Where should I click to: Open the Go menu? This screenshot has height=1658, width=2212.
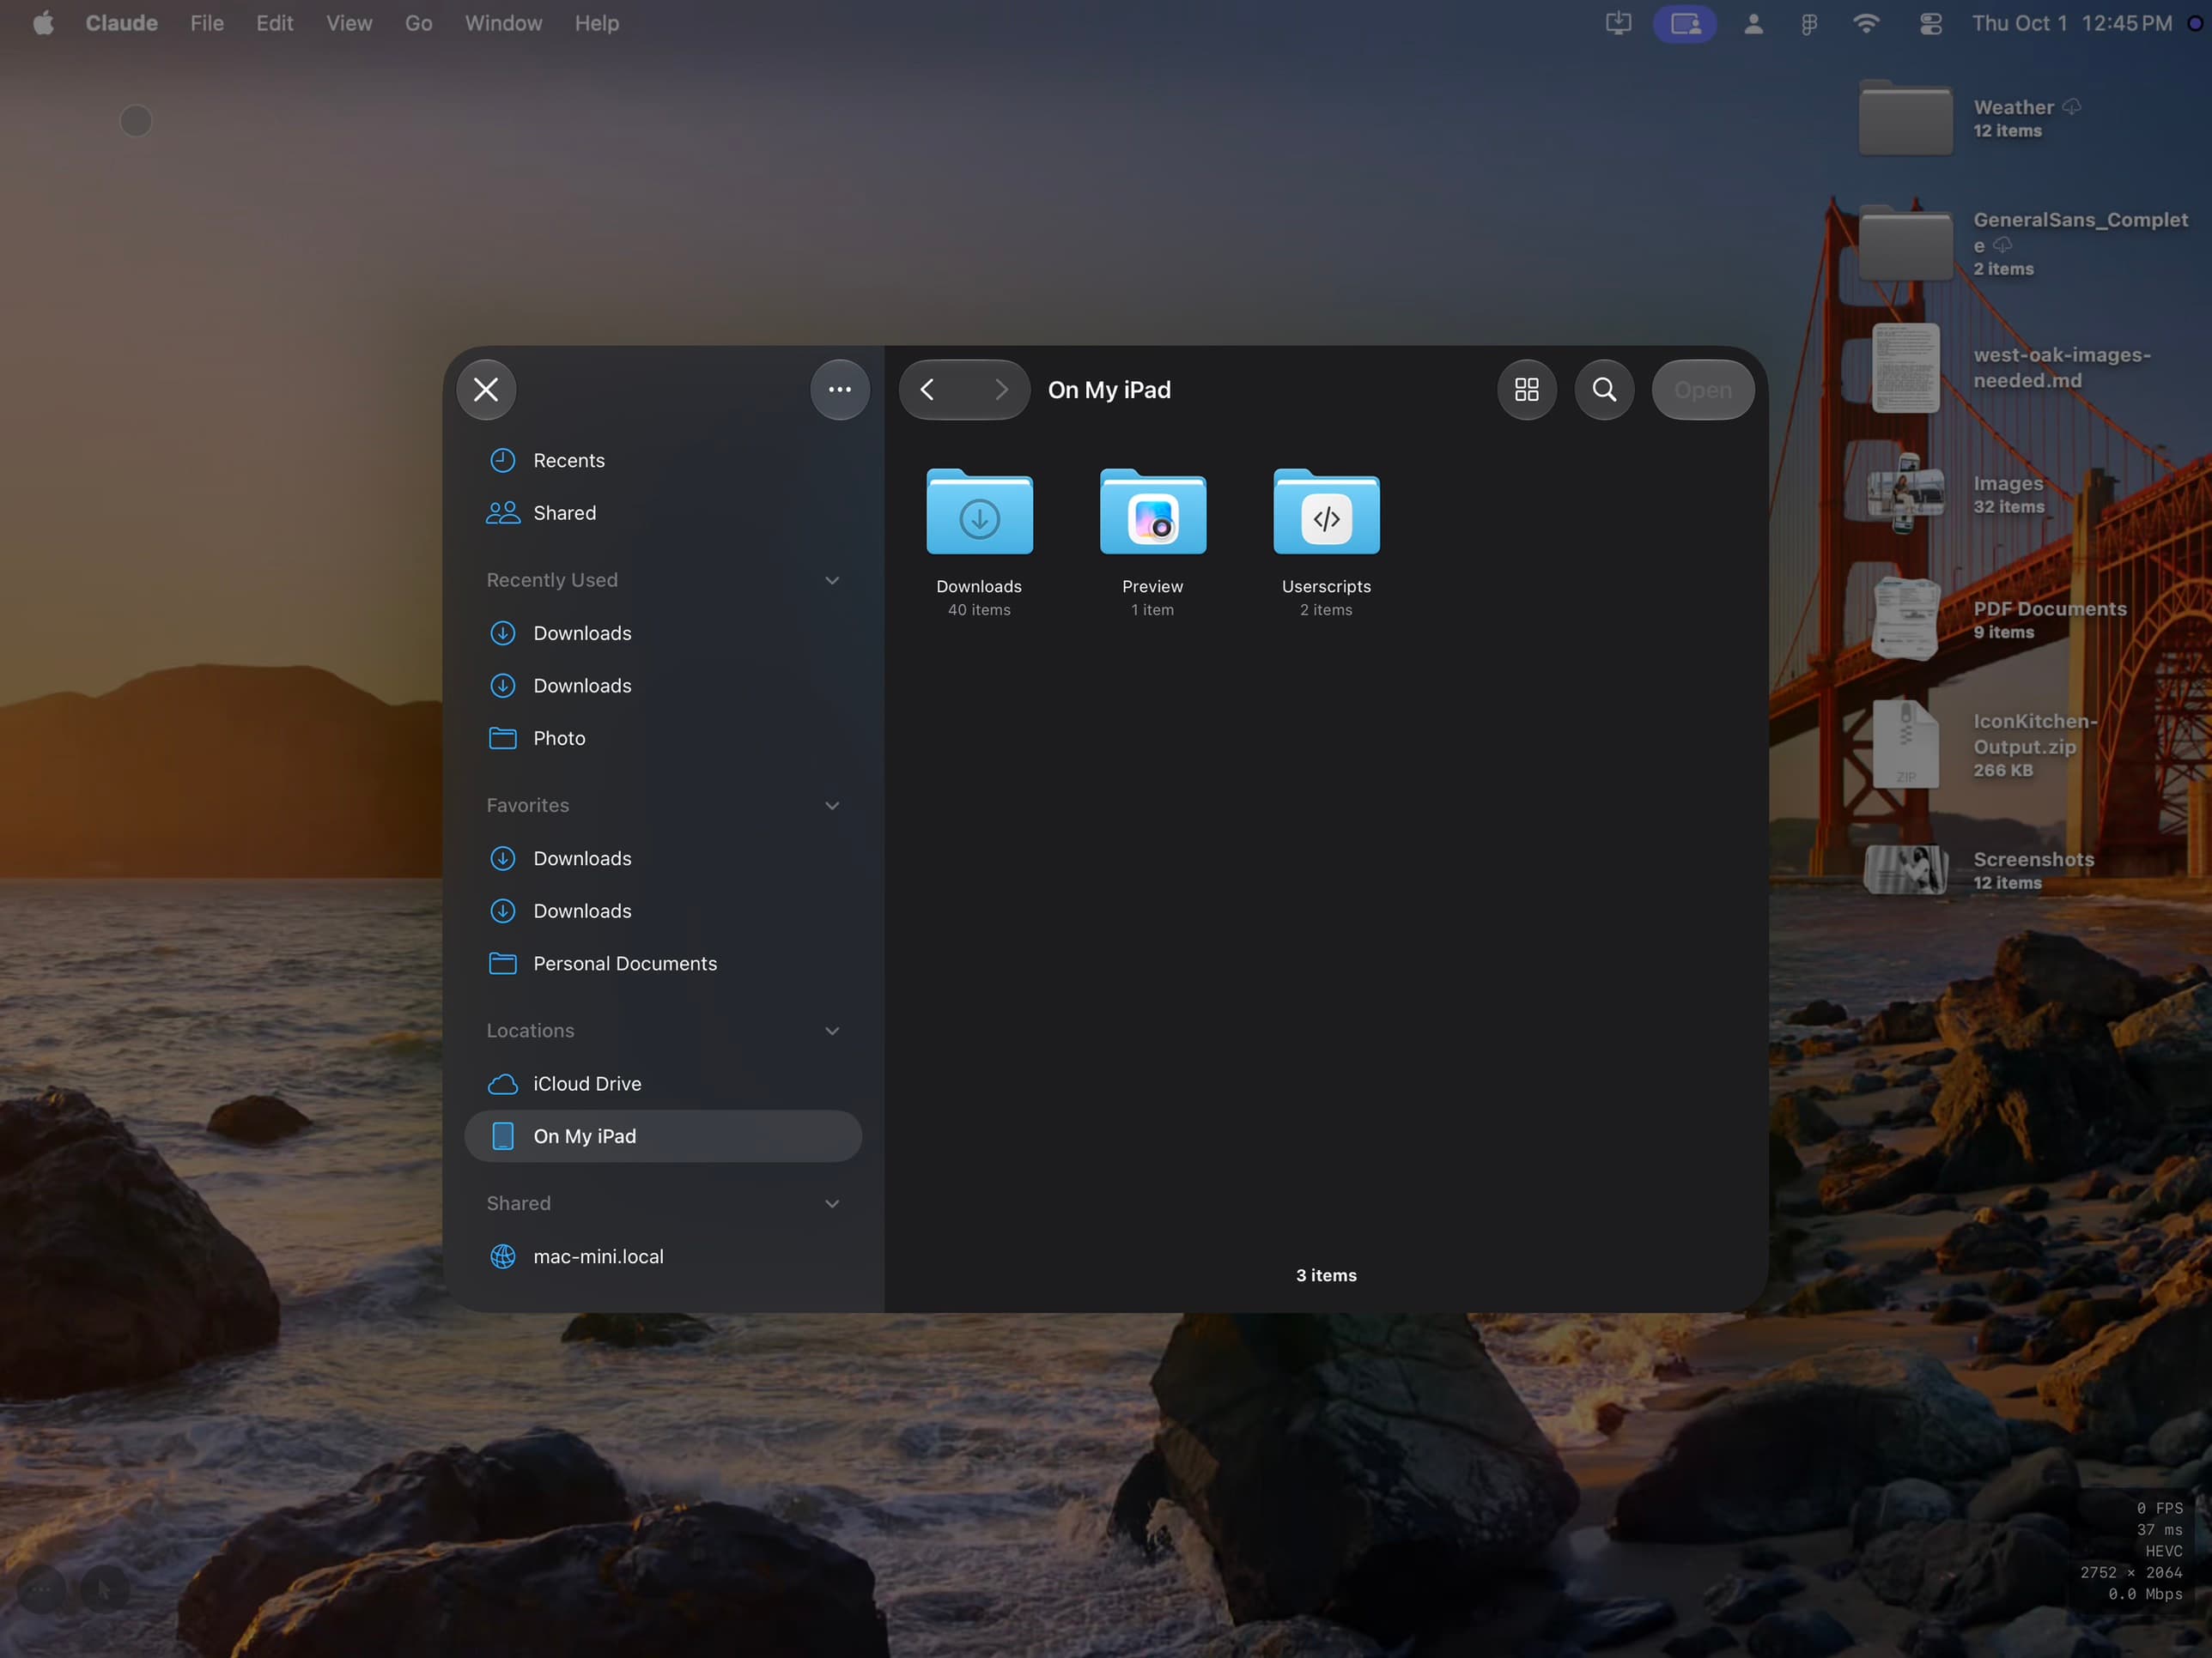419,23
